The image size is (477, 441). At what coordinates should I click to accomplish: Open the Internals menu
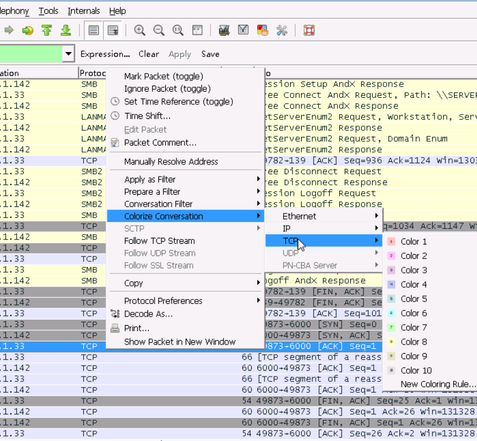point(84,10)
